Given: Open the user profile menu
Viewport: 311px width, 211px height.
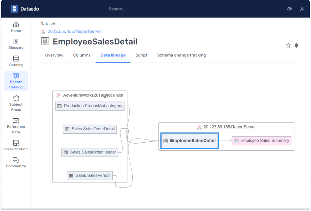Looking at the screenshot, I should point(302,9).
